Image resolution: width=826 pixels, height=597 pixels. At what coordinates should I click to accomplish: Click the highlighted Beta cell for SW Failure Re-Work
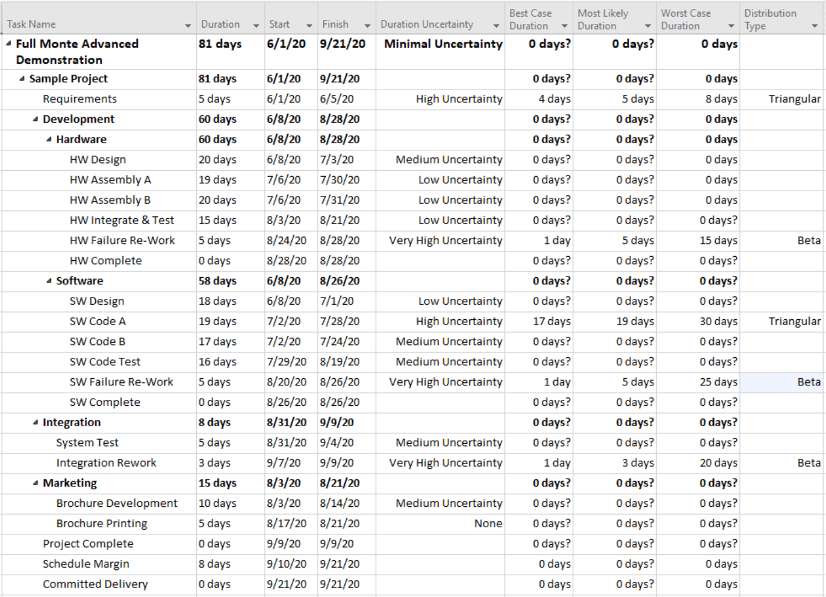tap(781, 382)
